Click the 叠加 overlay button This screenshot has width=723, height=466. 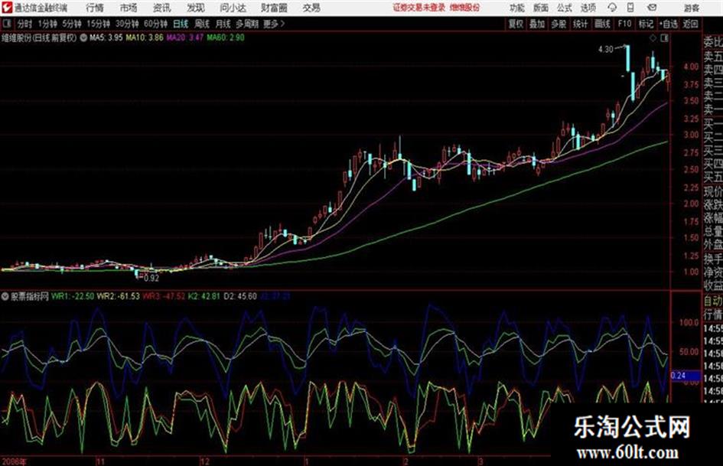click(x=537, y=24)
